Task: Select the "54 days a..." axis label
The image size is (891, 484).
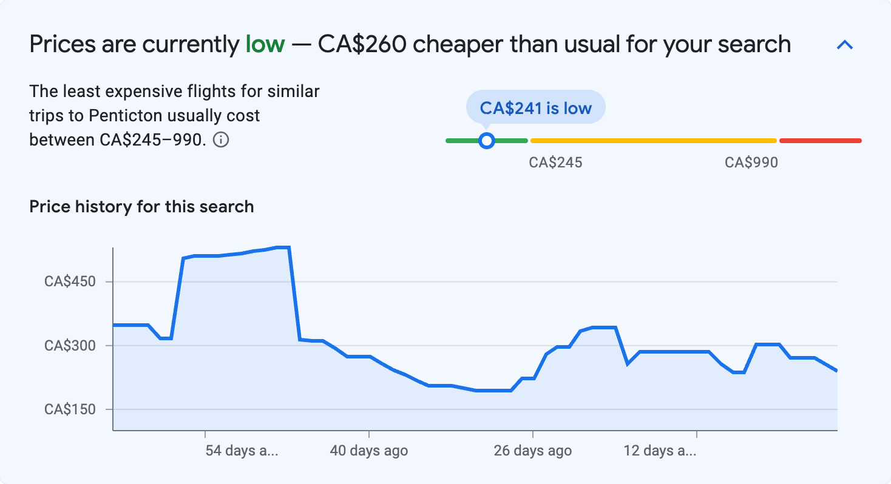Action: coord(242,451)
